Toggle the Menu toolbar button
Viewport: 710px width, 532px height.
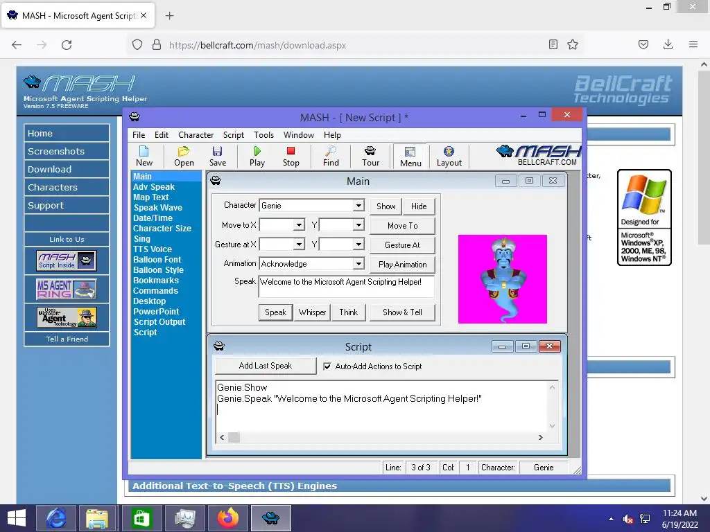tap(410, 157)
